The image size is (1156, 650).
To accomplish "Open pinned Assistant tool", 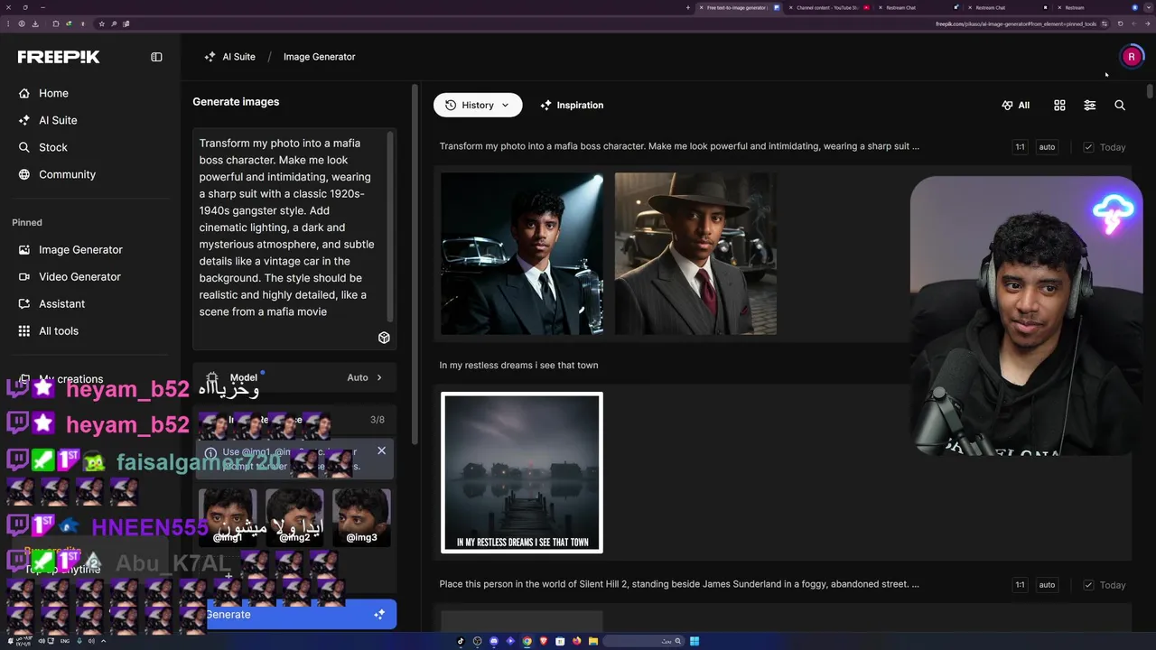I will [x=61, y=303].
